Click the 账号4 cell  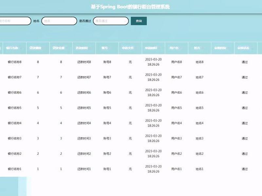tap(107, 123)
